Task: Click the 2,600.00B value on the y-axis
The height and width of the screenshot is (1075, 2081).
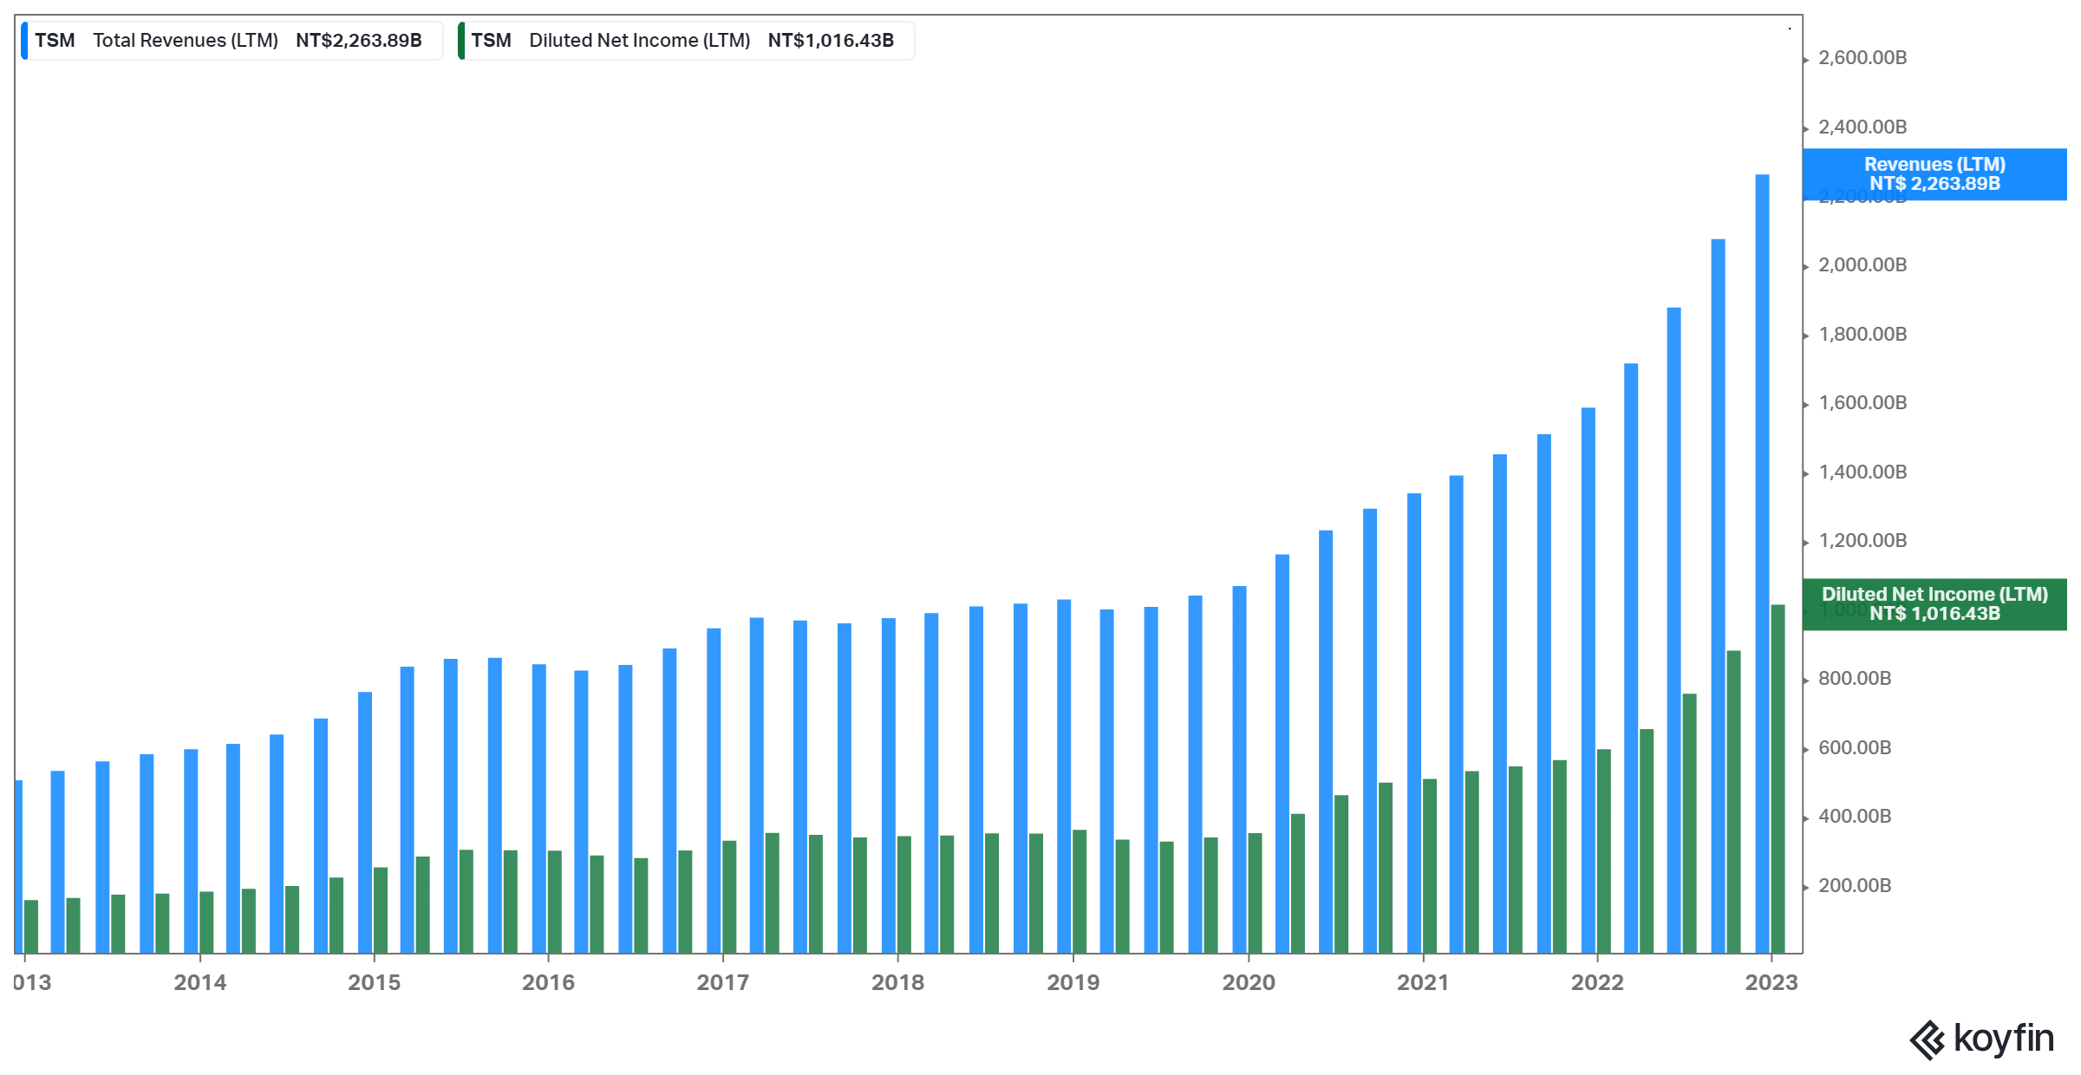Action: pos(1862,58)
